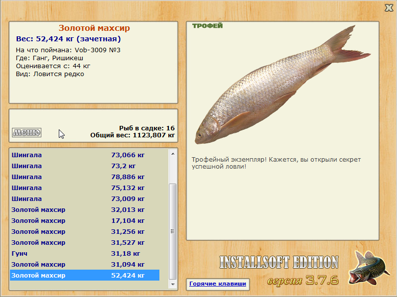Close the trophy window with the X button
Image resolution: width=397 pixels, height=297 pixels.
(389, 7)
